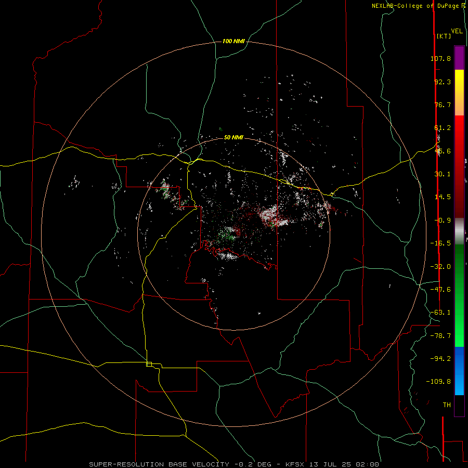
Task: Select the 92.3 legend value
Action: [x=443, y=82]
